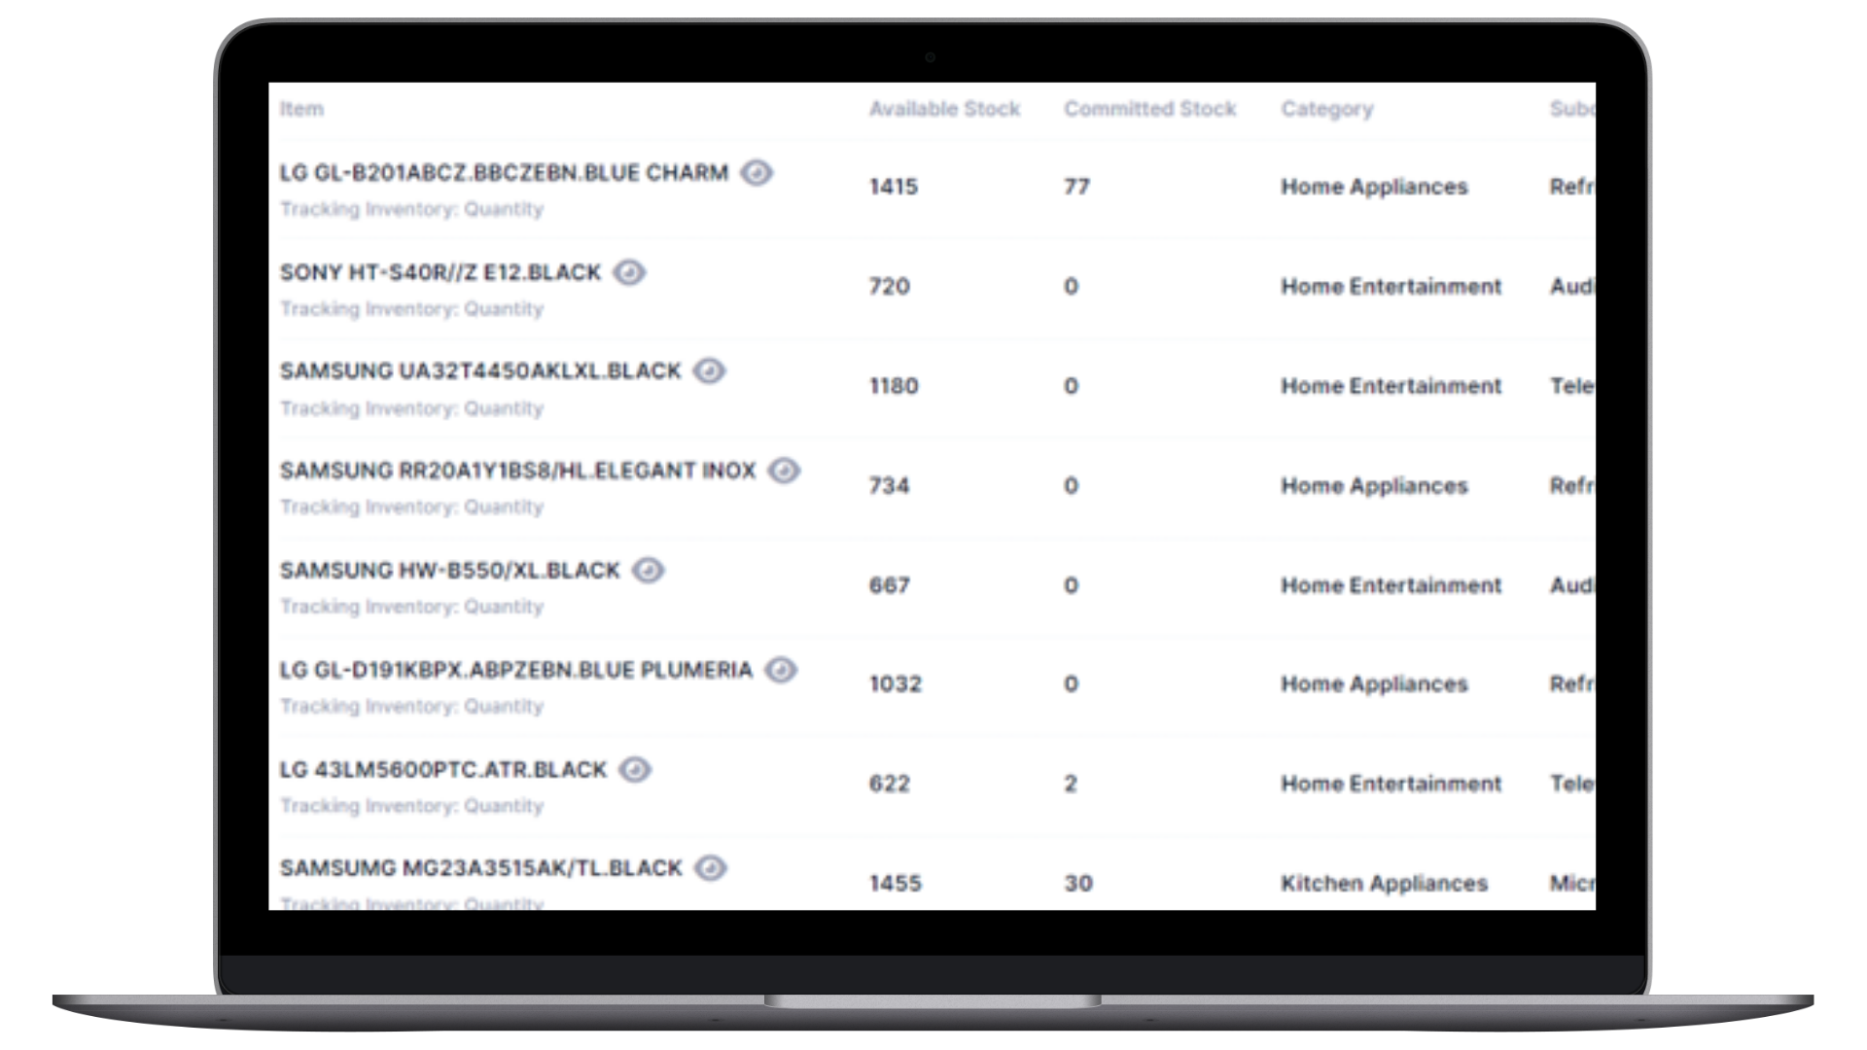
Task: Open item LG GL-D191KBPX.ABPZEBN.BLUE PLUMERIA
Action: click(516, 670)
